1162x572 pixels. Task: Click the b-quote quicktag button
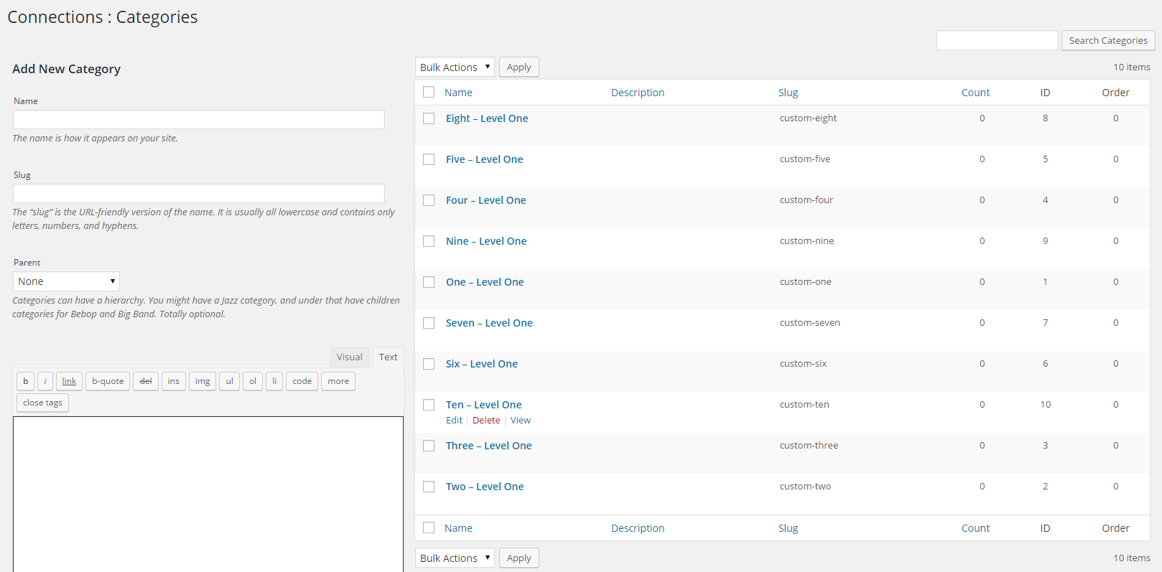pos(108,381)
